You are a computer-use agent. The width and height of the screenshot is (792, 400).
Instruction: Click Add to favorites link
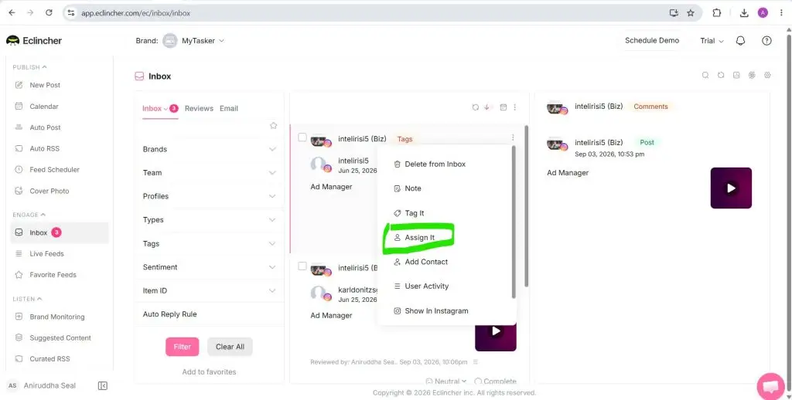[209, 372]
